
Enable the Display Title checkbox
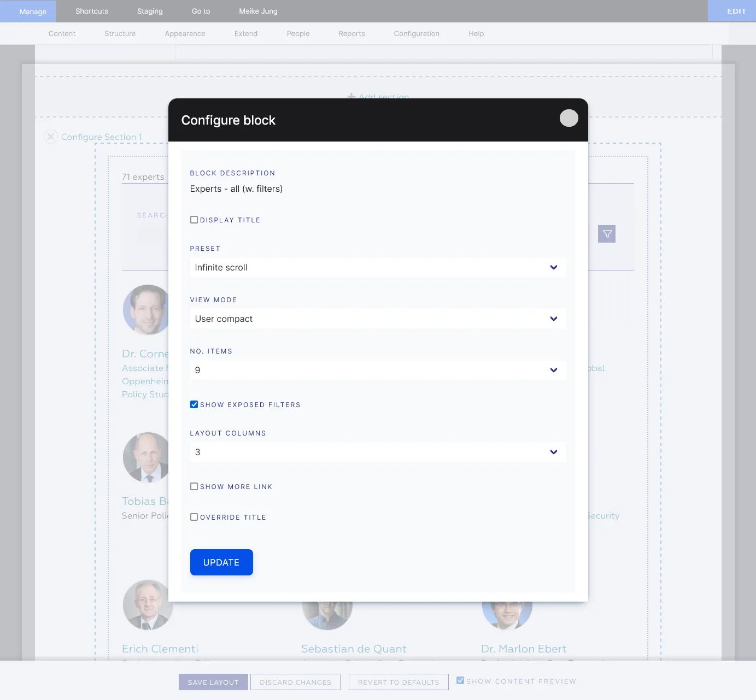194,220
